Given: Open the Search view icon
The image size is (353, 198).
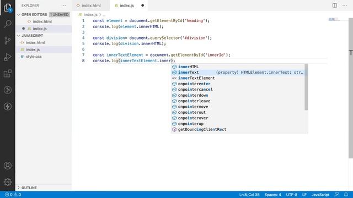Looking at the screenshot, I should click(8, 24).
